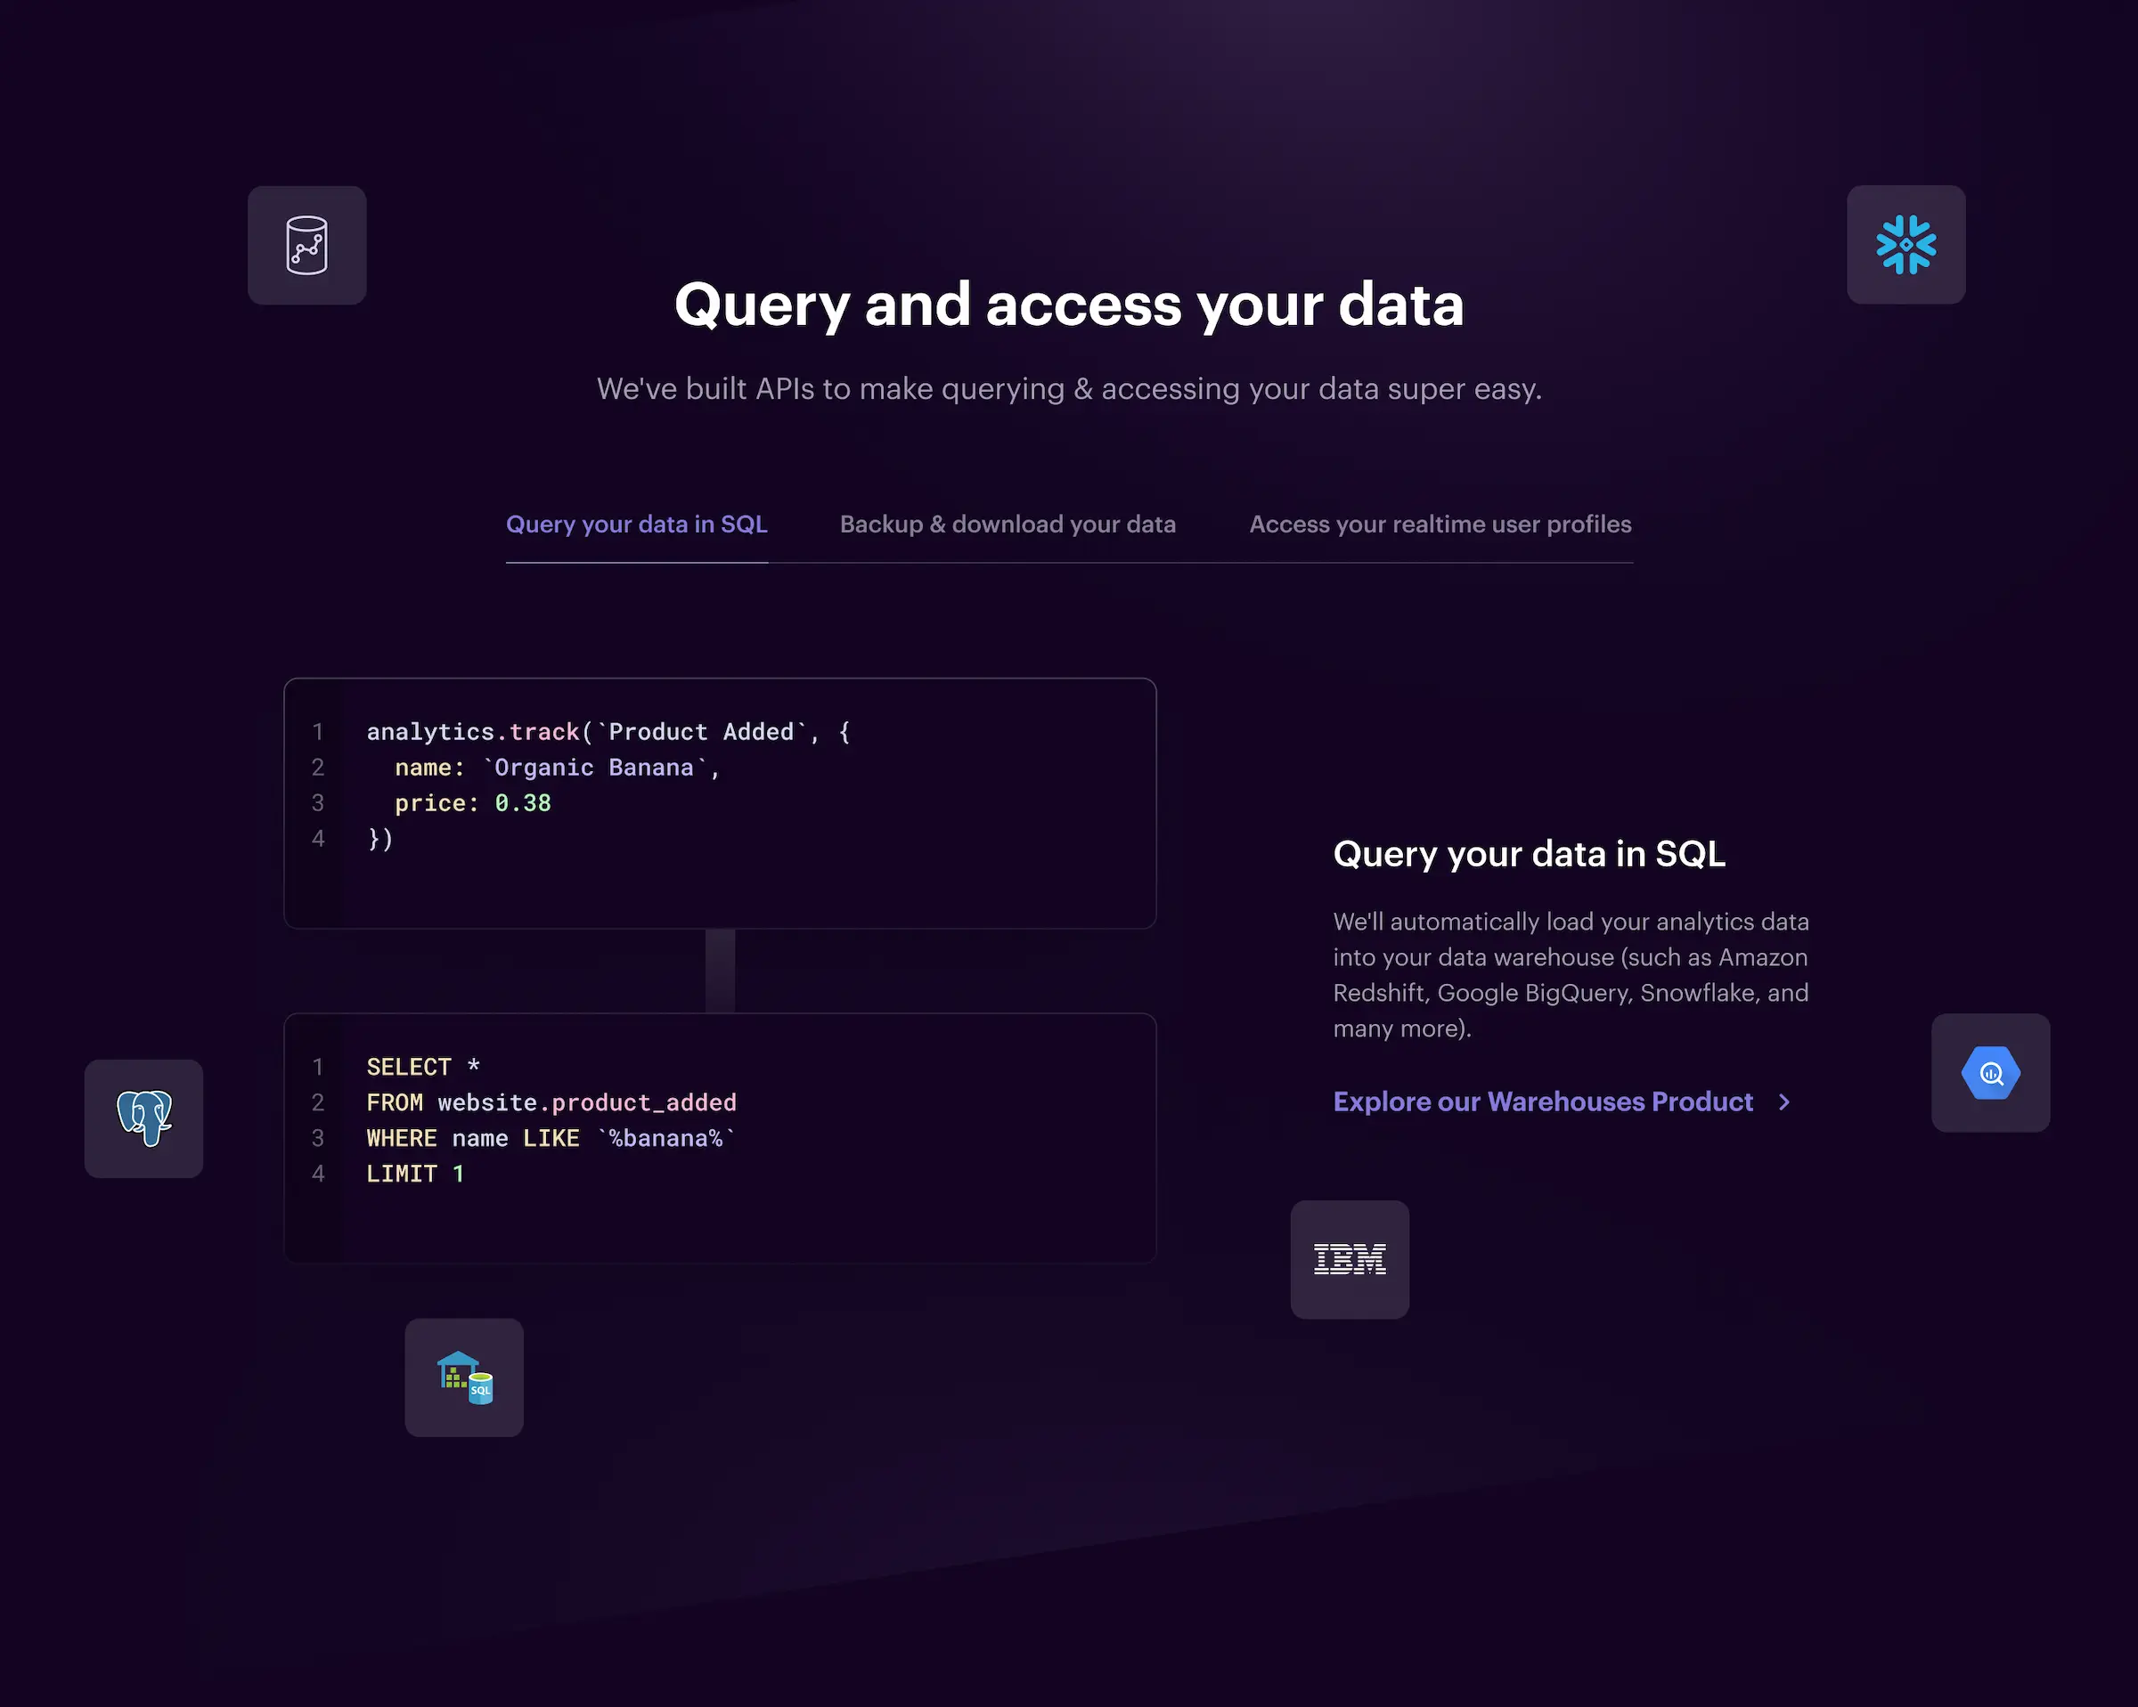This screenshot has width=2138, height=1707.
Task: Click the LIMIT 1 line of SQL
Action: click(x=414, y=1174)
